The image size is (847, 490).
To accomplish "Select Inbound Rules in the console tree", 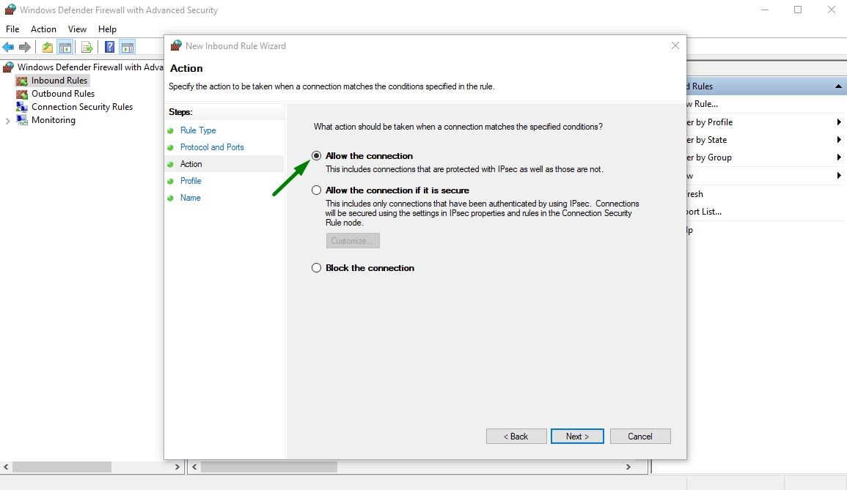I will coord(59,81).
